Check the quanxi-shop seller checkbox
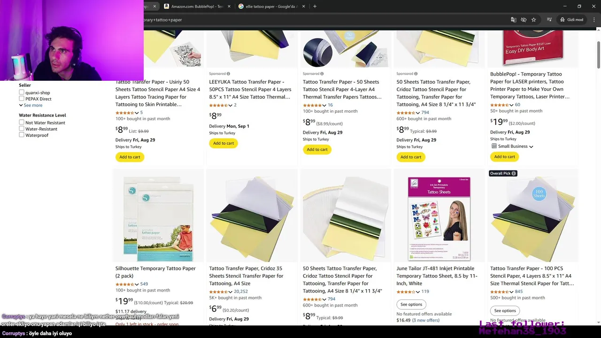The height and width of the screenshot is (338, 601). tap(22, 92)
